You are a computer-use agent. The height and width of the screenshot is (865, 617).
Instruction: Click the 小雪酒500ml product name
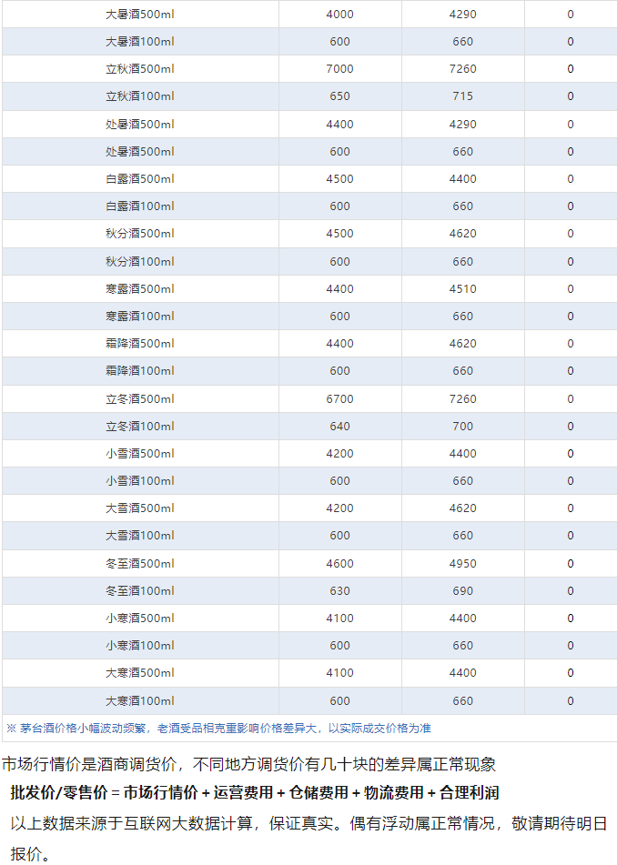pos(140,454)
